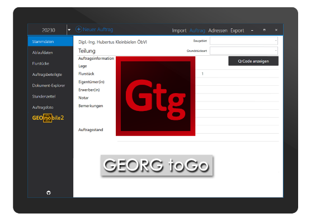311x223 pixels.
Task: Select Stammdaten in the sidebar
Action: [x=50, y=41]
